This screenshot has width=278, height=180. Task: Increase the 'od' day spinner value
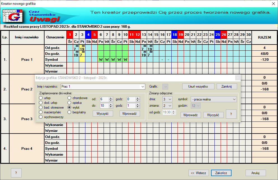pyautogui.click(x=111, y=98)
